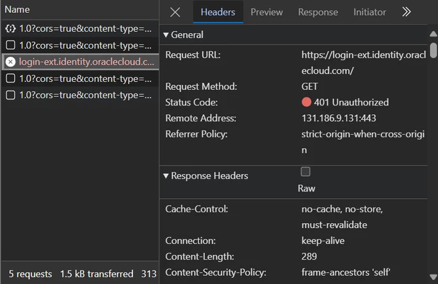438x284 pixels.
Task: Open the Initiator tab
Action: click(x=370, y=12)
